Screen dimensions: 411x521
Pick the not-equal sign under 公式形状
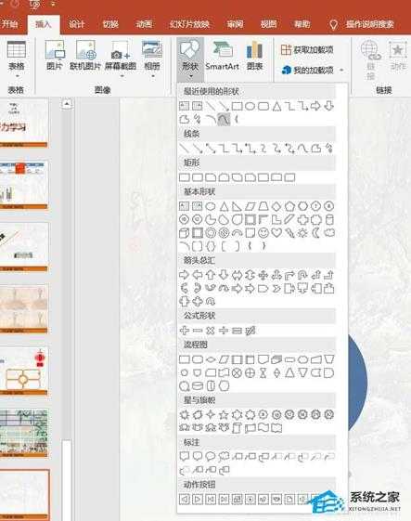click(250, 331)
